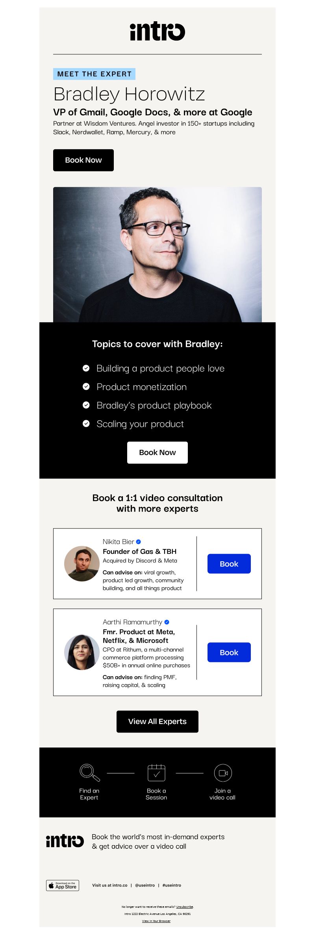Click Bradley Horowitz's portrait photo
This screenshot has width=315, height=935.
click(x=157, y=254)
